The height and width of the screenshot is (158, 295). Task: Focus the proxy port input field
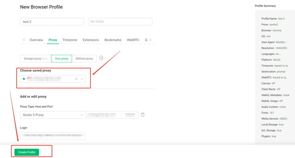click(130, 115)
